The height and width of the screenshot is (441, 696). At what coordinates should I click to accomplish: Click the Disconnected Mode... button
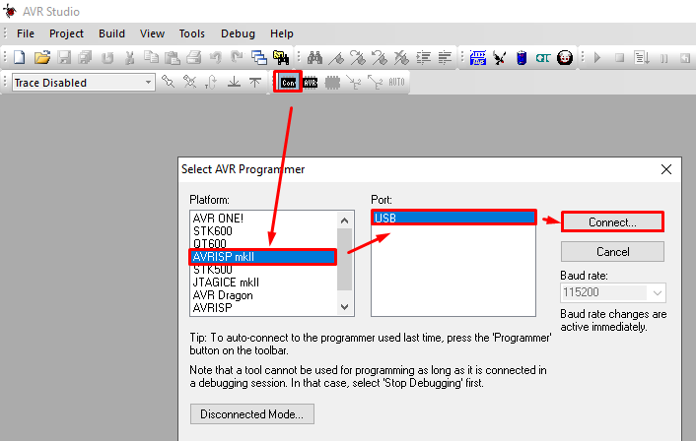(251, 413)
